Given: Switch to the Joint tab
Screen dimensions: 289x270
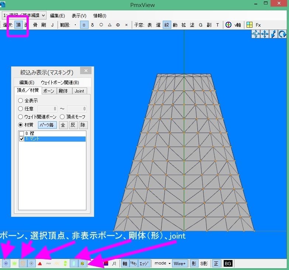Looking at the screenshot, I should pos(79,91).
